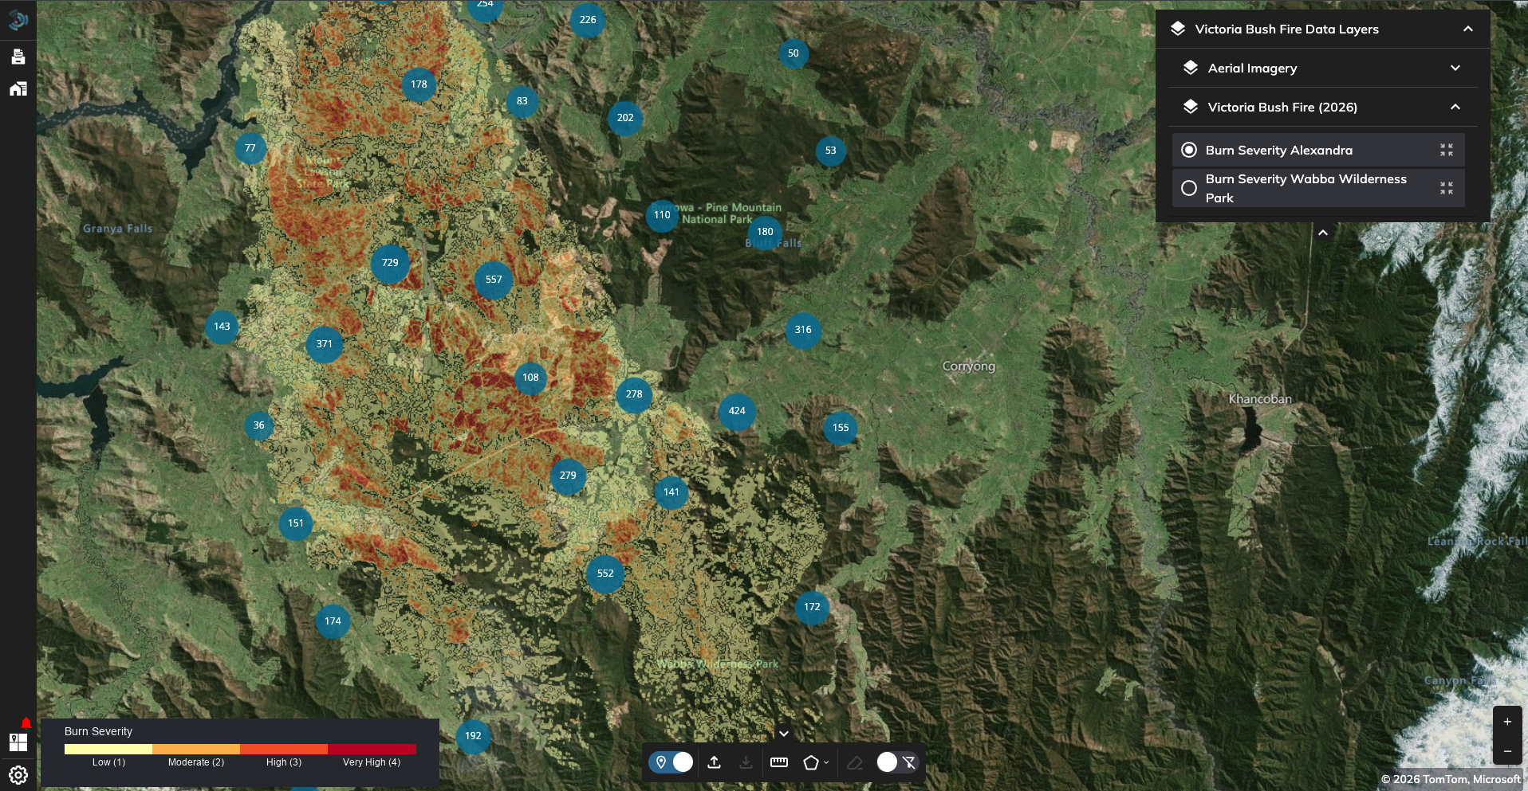Click the 557 cluster marker
Viewport: 1528px width, 791px height.
[x=494, y=280]
